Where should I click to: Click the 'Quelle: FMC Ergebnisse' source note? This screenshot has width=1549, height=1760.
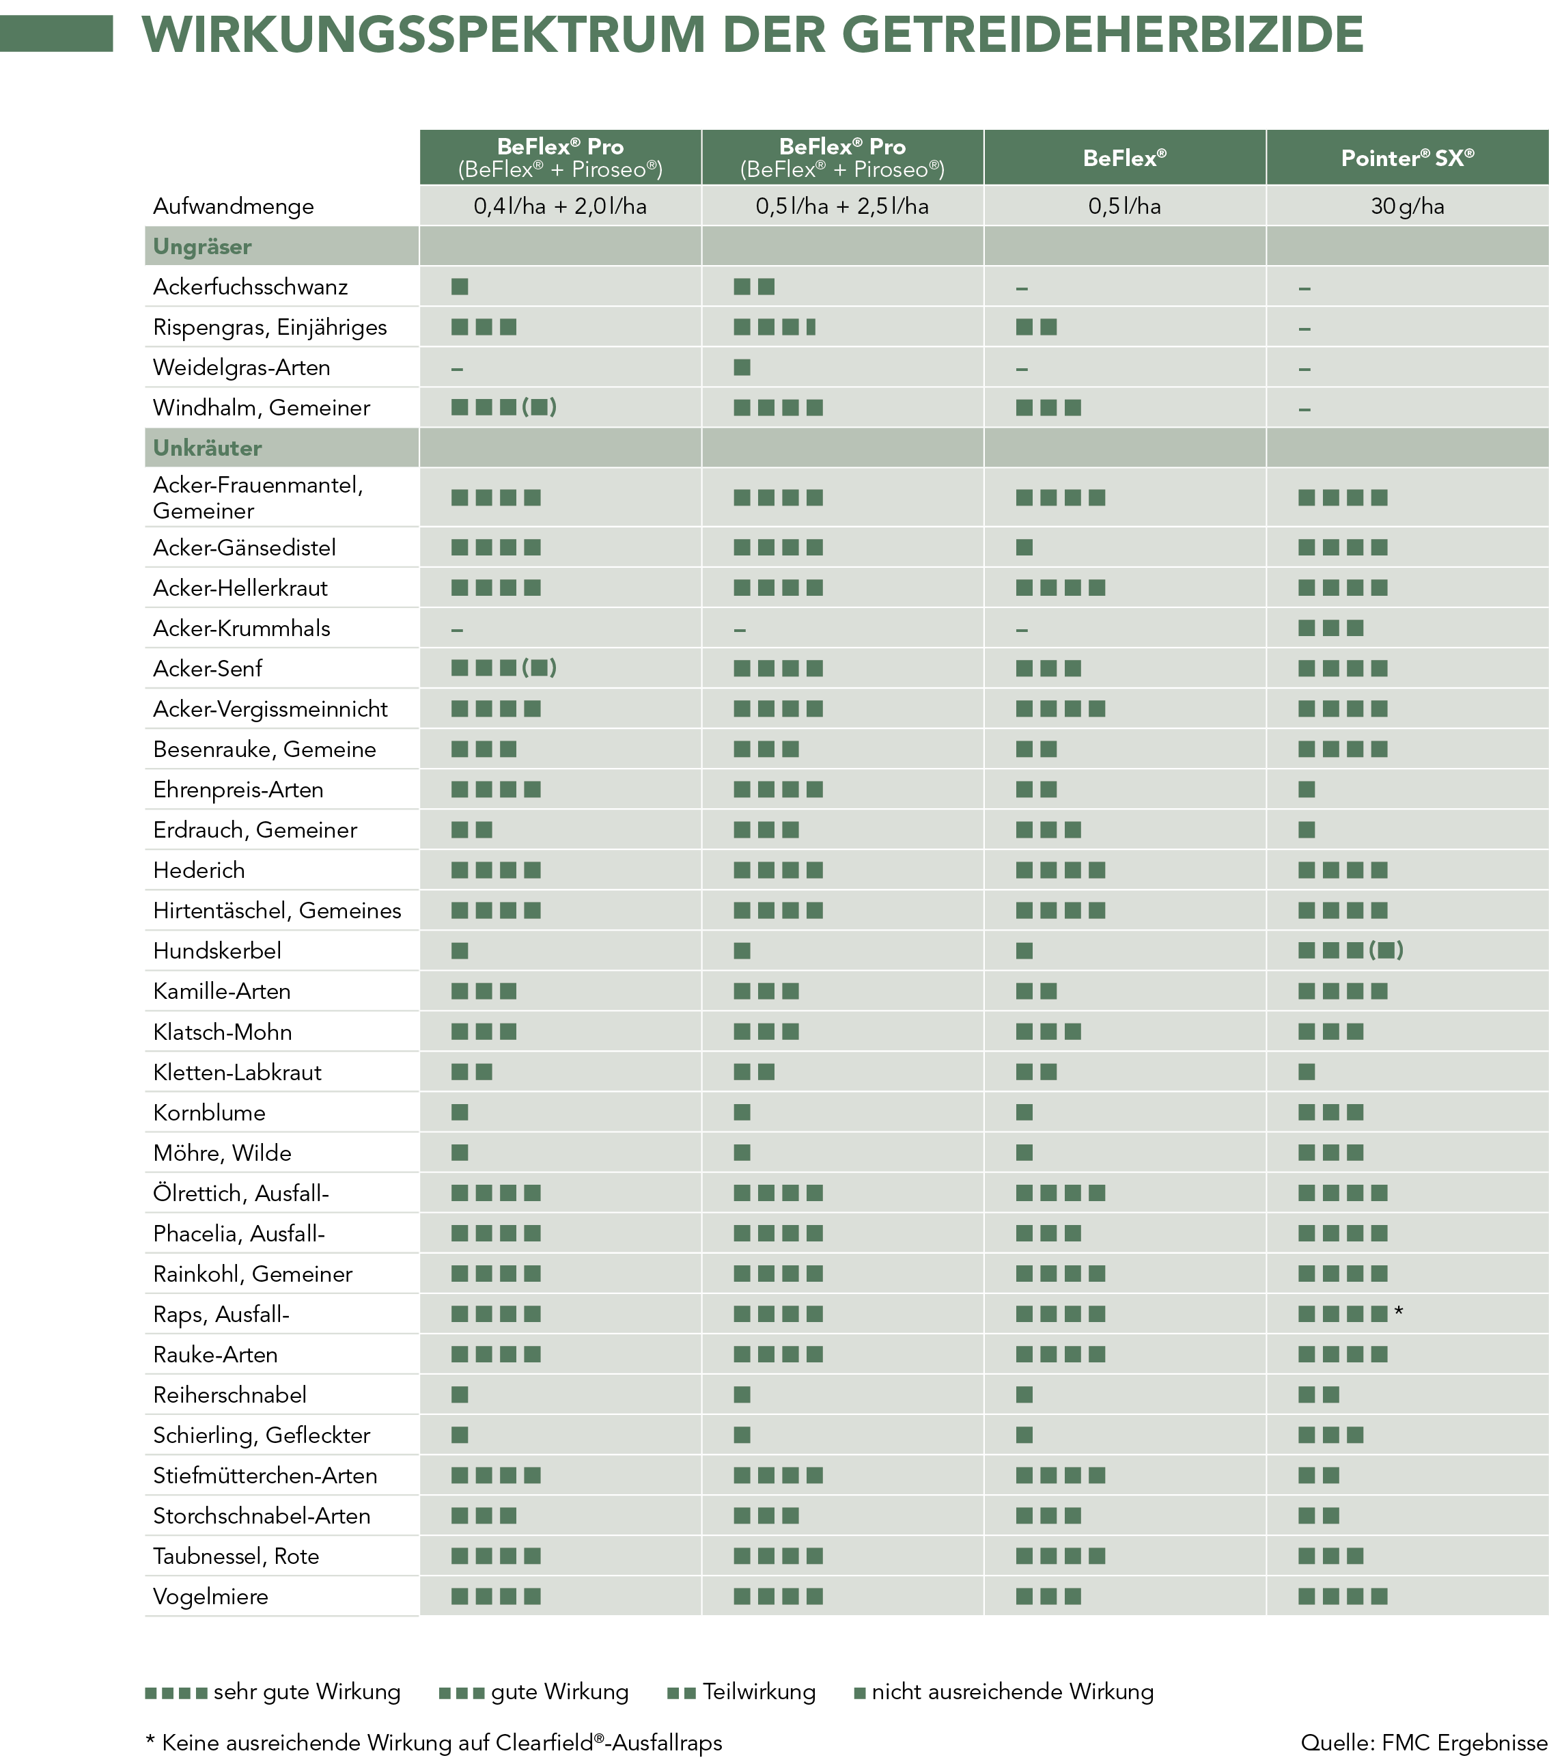click(x=1424, y=1744)
